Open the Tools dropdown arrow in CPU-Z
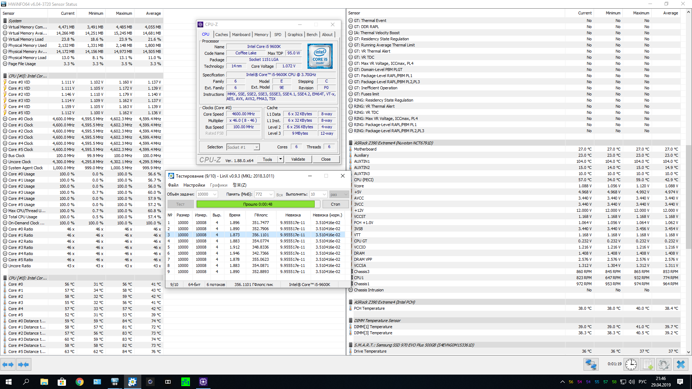This screenshot has width=692, height=389. pyautogui.click(x=281, y=159)
